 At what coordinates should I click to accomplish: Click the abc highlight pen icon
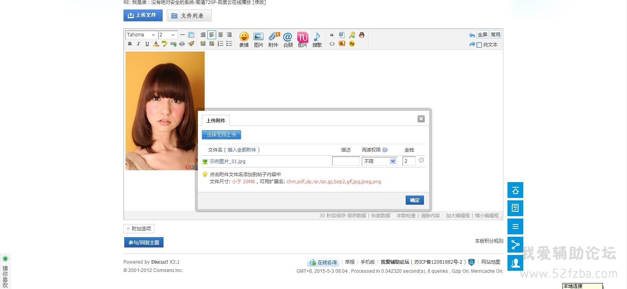pos(164,44)
